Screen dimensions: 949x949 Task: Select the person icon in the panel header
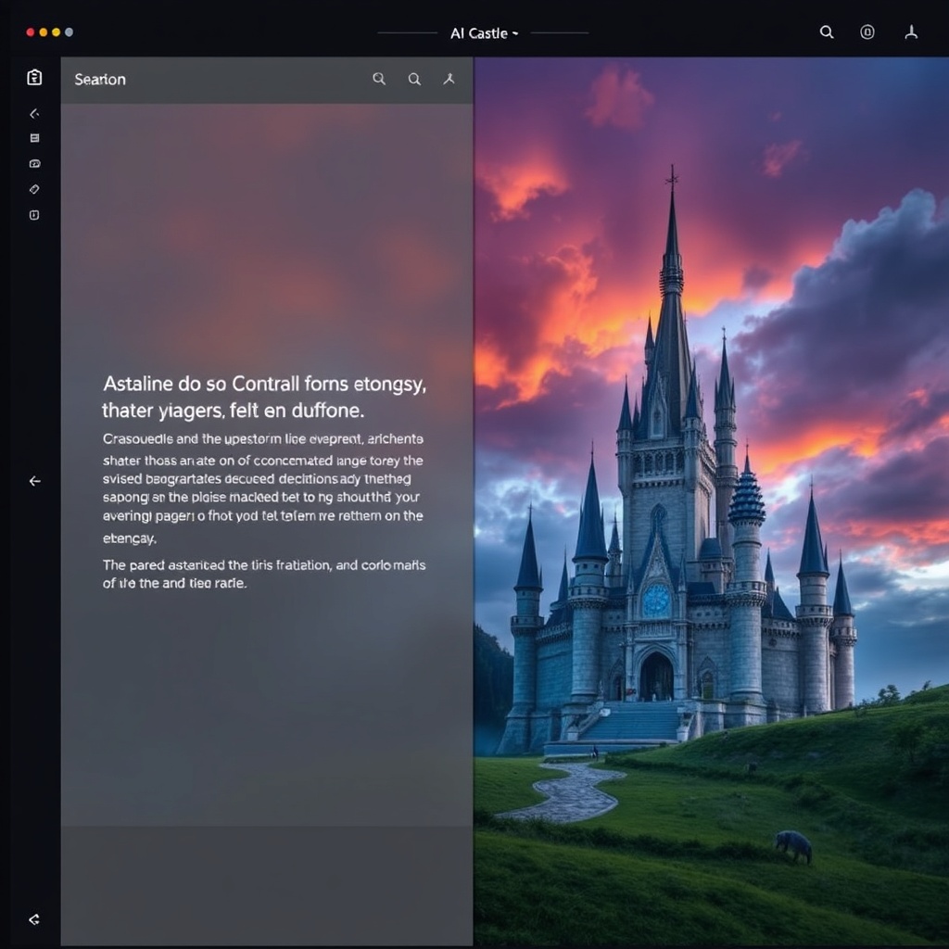pyautogui.click(x=449, y=79)
